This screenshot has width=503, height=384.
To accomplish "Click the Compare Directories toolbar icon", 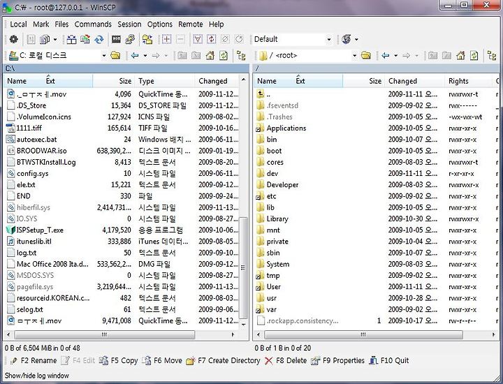I will click(71, 39).
